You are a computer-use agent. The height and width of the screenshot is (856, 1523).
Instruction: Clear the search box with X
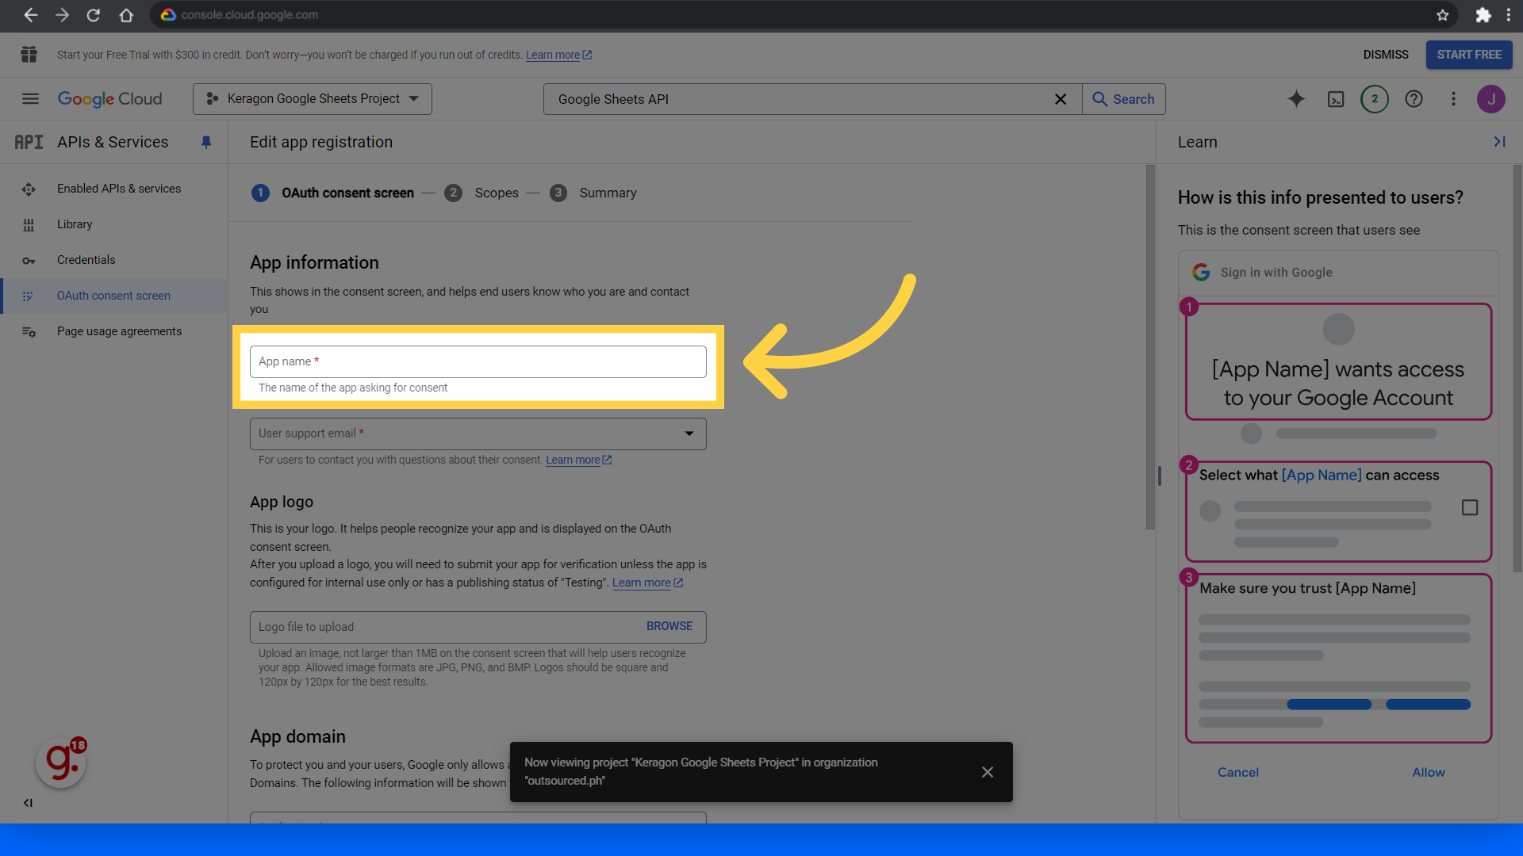(1061, 99)
